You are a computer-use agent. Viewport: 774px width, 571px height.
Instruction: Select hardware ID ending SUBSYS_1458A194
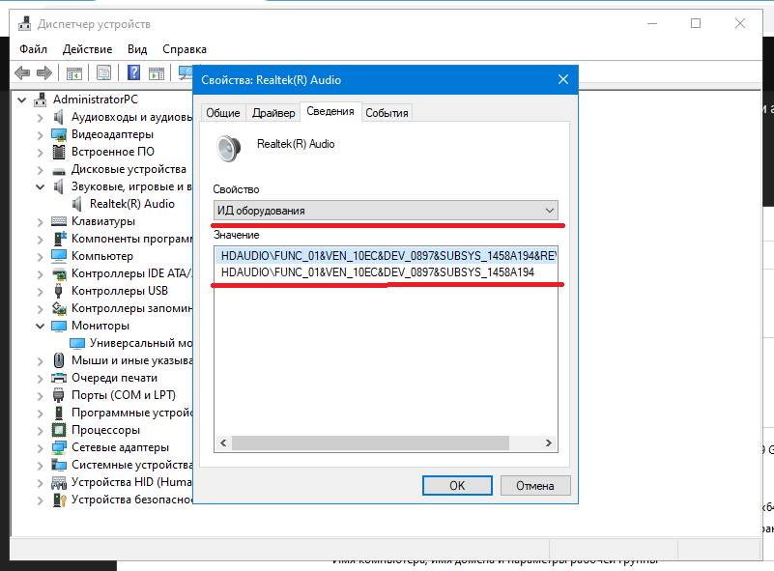(378, 272)
